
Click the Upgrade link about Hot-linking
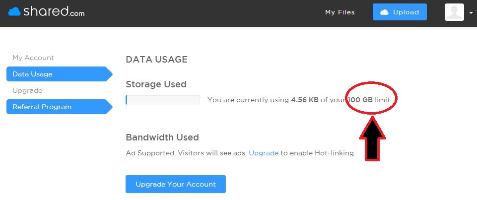tap(264, 153)
